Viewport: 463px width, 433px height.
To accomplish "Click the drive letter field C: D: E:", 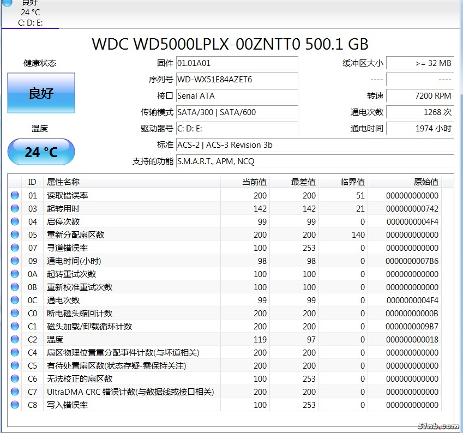I will tap(237, 129).
